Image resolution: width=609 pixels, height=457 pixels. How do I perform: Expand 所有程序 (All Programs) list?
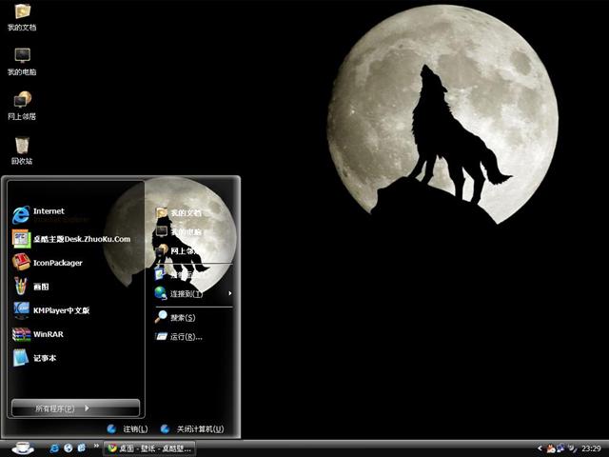pyautogui.click(x=75, y=408)
